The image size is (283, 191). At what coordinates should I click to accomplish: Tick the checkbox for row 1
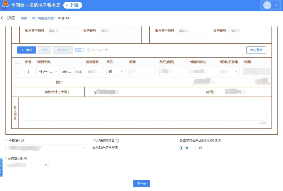click(x=17, y=72)
